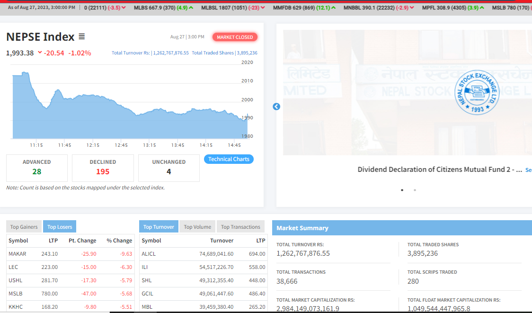Click the SHL symbol in turnover table
Viewport: 532px width, 313px height.
click(147, 280)
